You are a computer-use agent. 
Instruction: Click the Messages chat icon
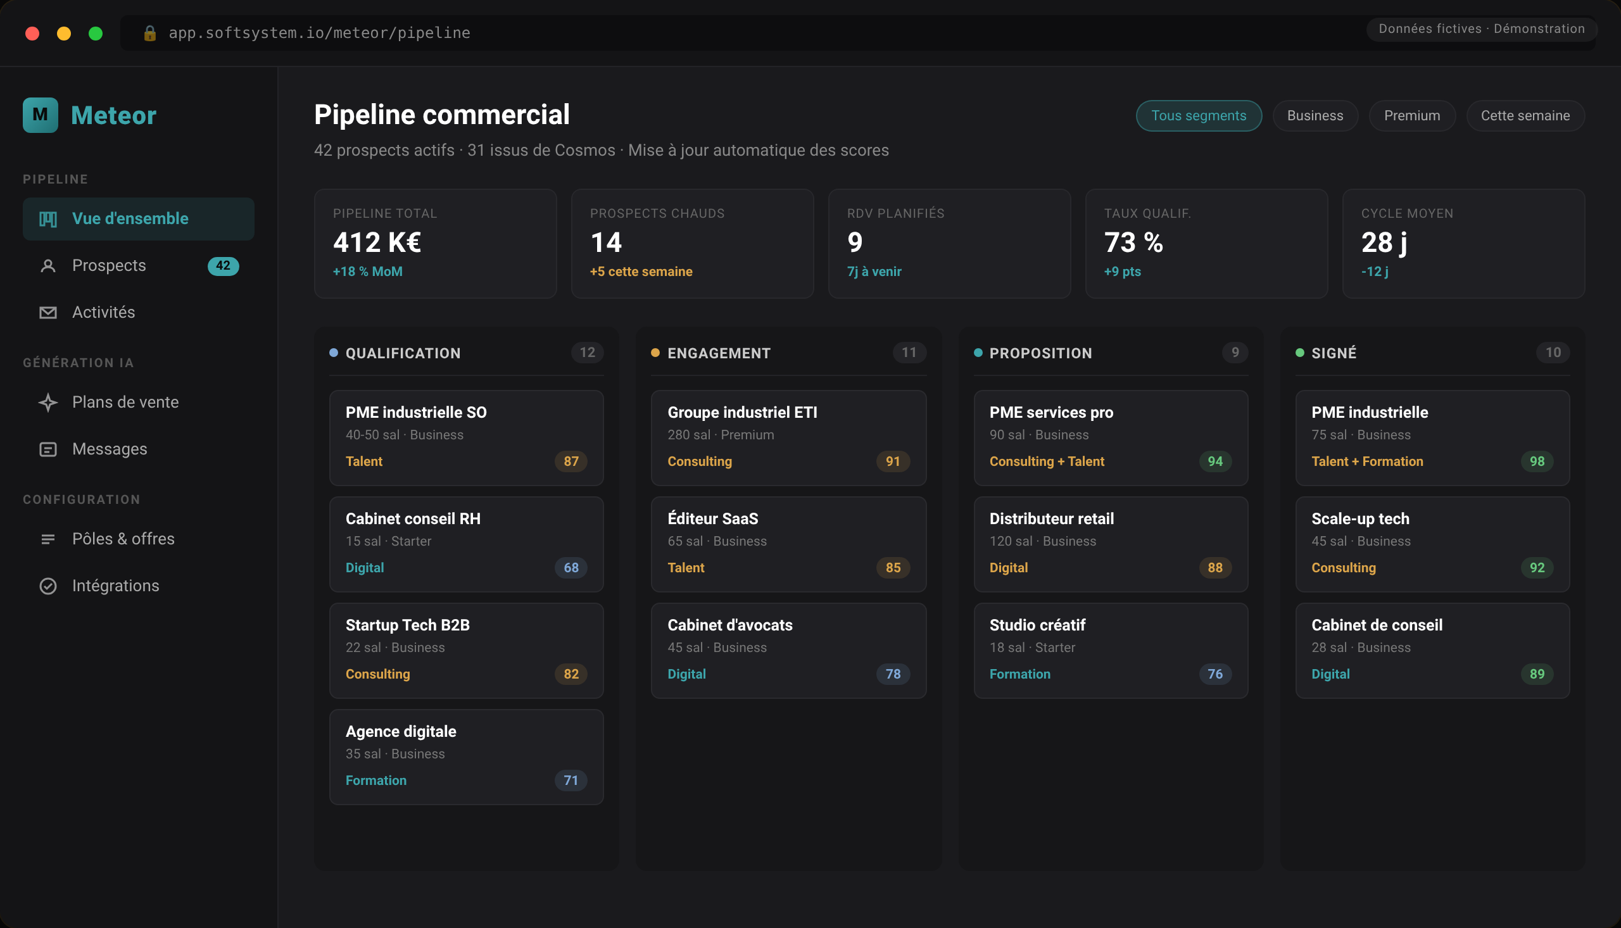(48, 449)
